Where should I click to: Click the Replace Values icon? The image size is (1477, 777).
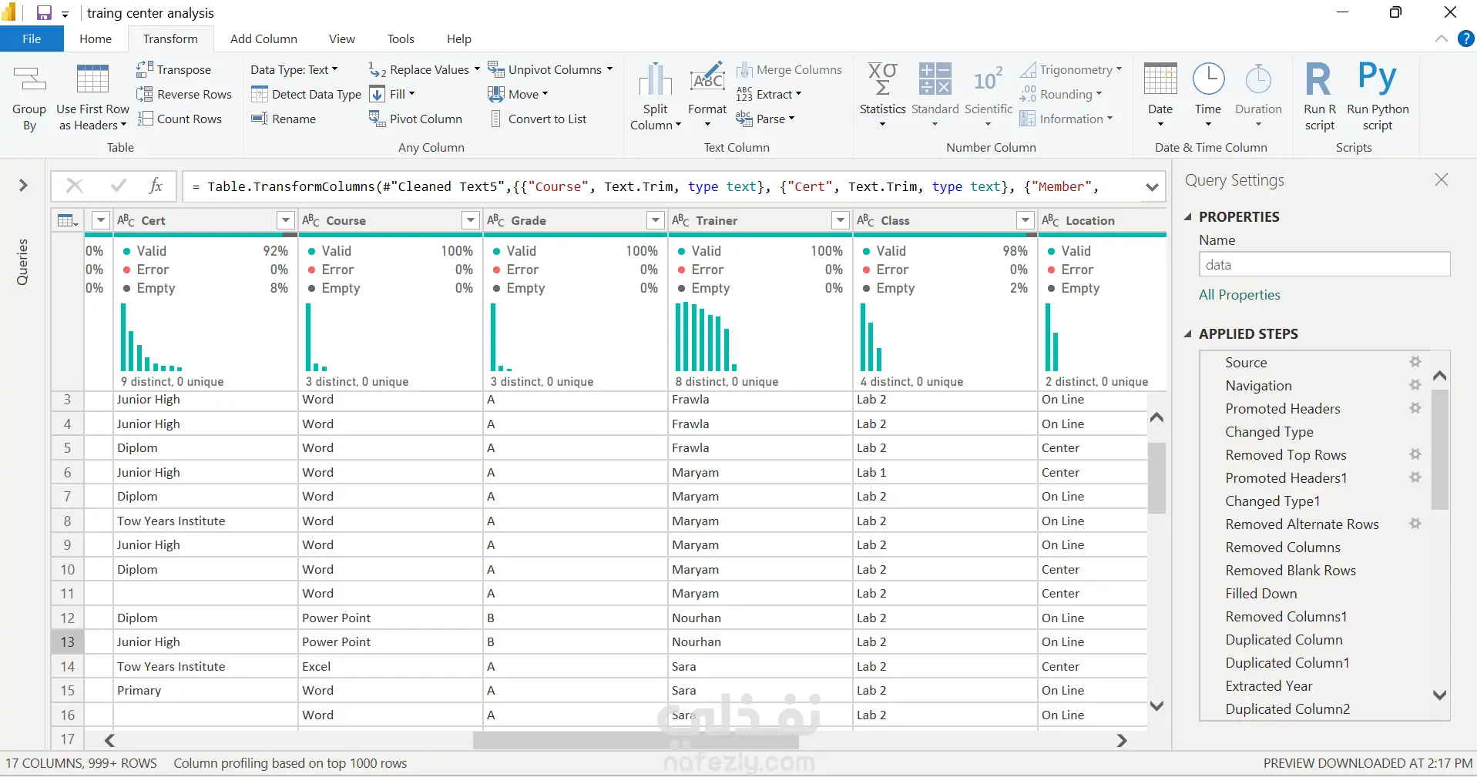pos(378,69)
